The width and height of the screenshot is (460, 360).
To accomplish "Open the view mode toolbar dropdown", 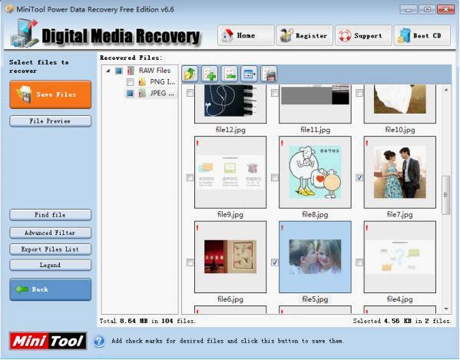I will pos(249,74).
